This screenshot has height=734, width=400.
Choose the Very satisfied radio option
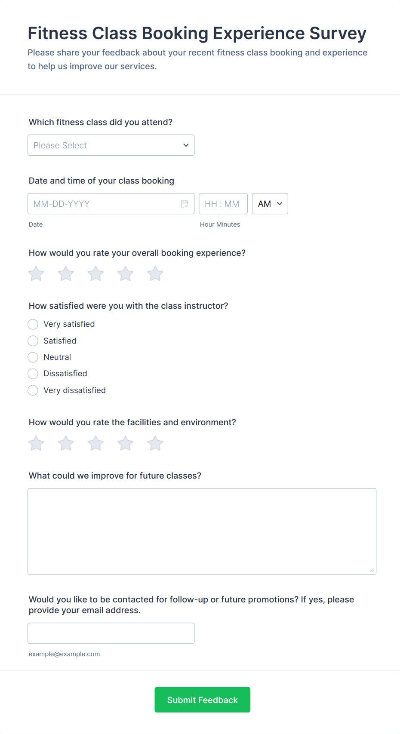(33, 324)
